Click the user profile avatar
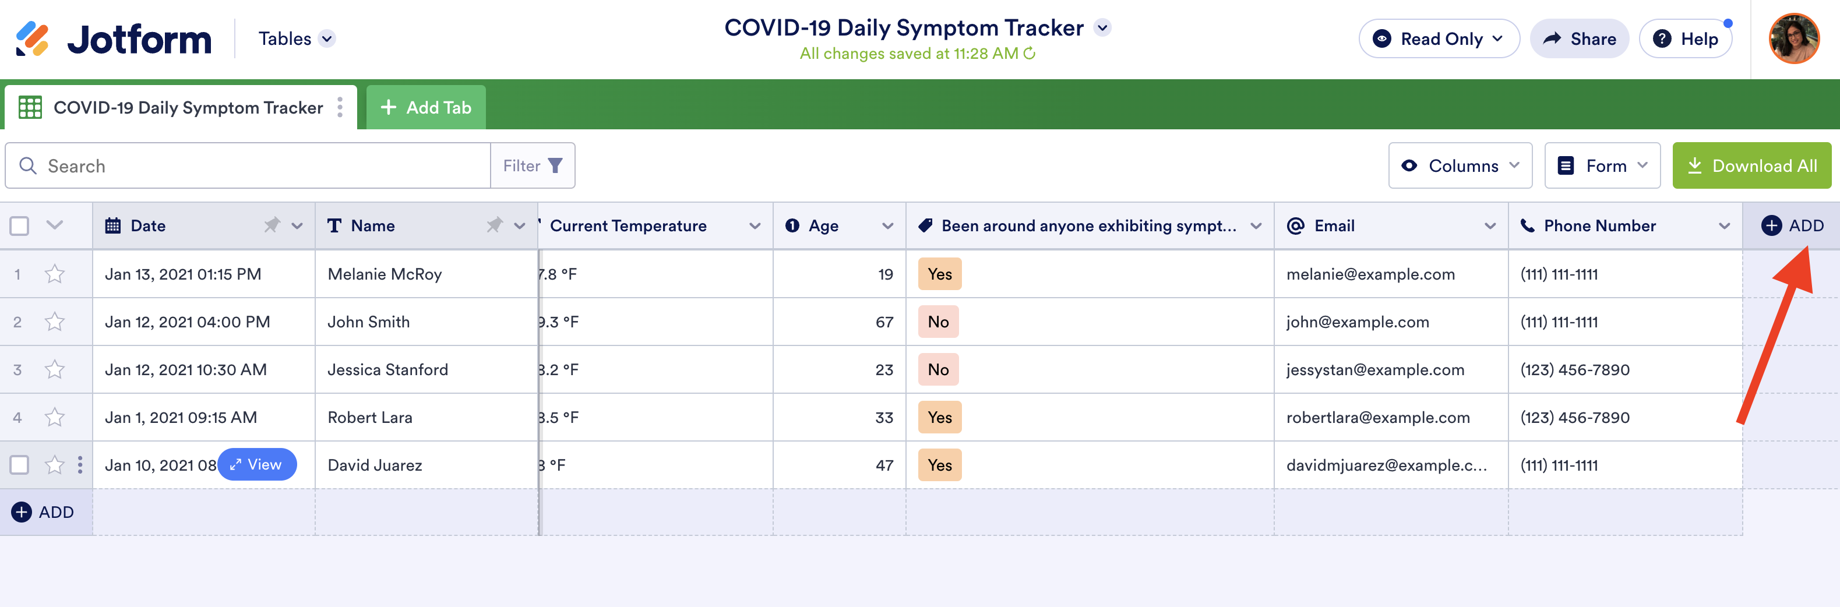 point(1793,39)
